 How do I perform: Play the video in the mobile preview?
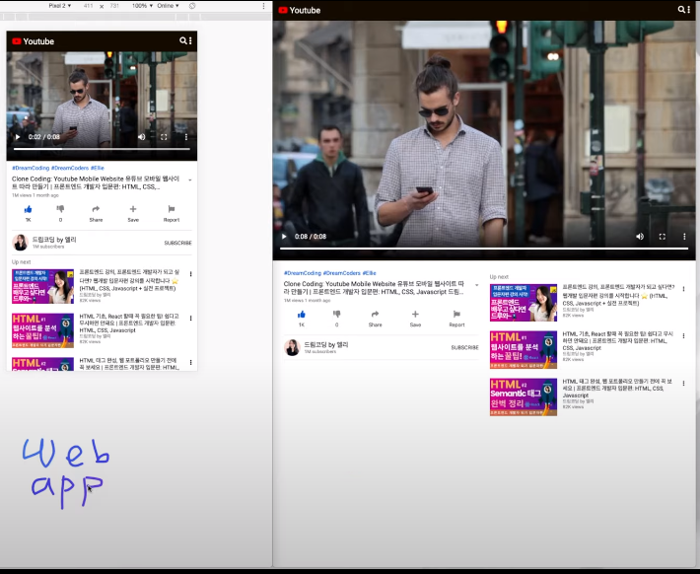(x=18, y=137)
